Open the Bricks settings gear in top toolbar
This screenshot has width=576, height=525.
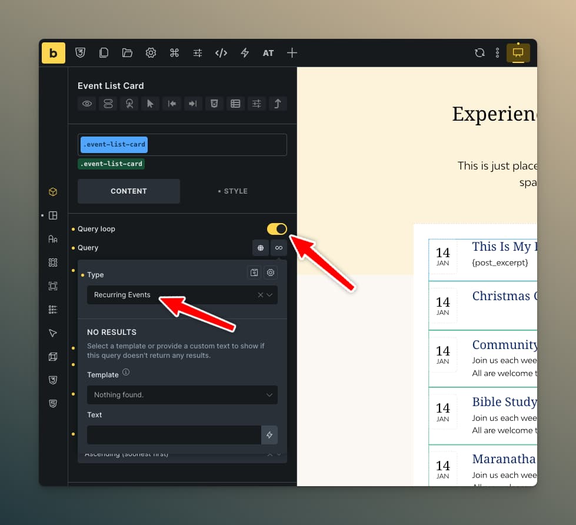151,52
